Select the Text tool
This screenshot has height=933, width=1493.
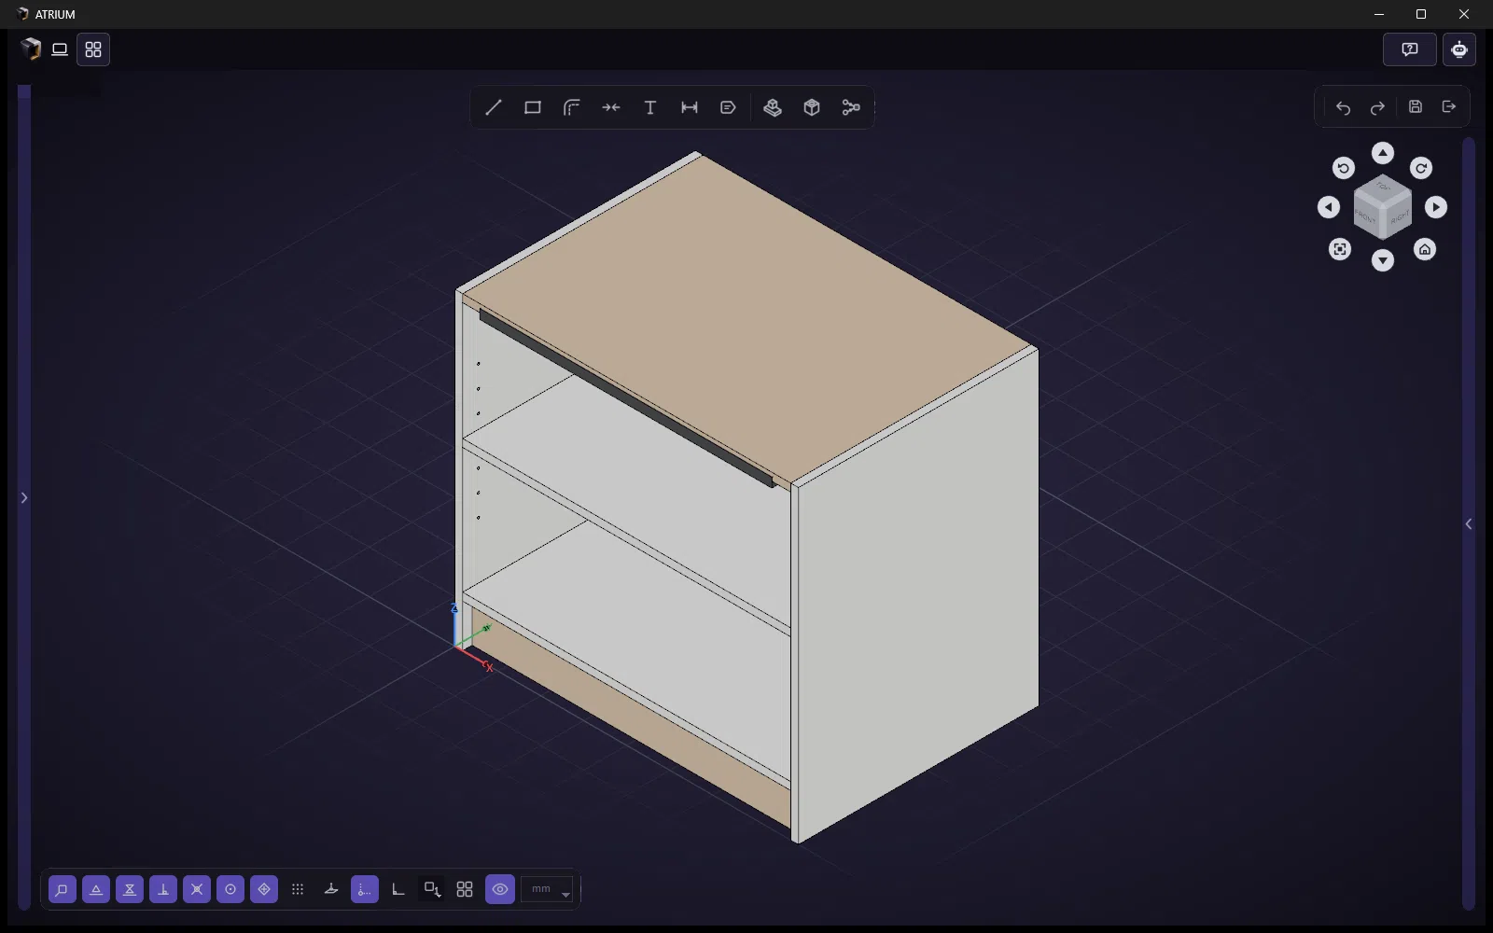click(650, 107)
